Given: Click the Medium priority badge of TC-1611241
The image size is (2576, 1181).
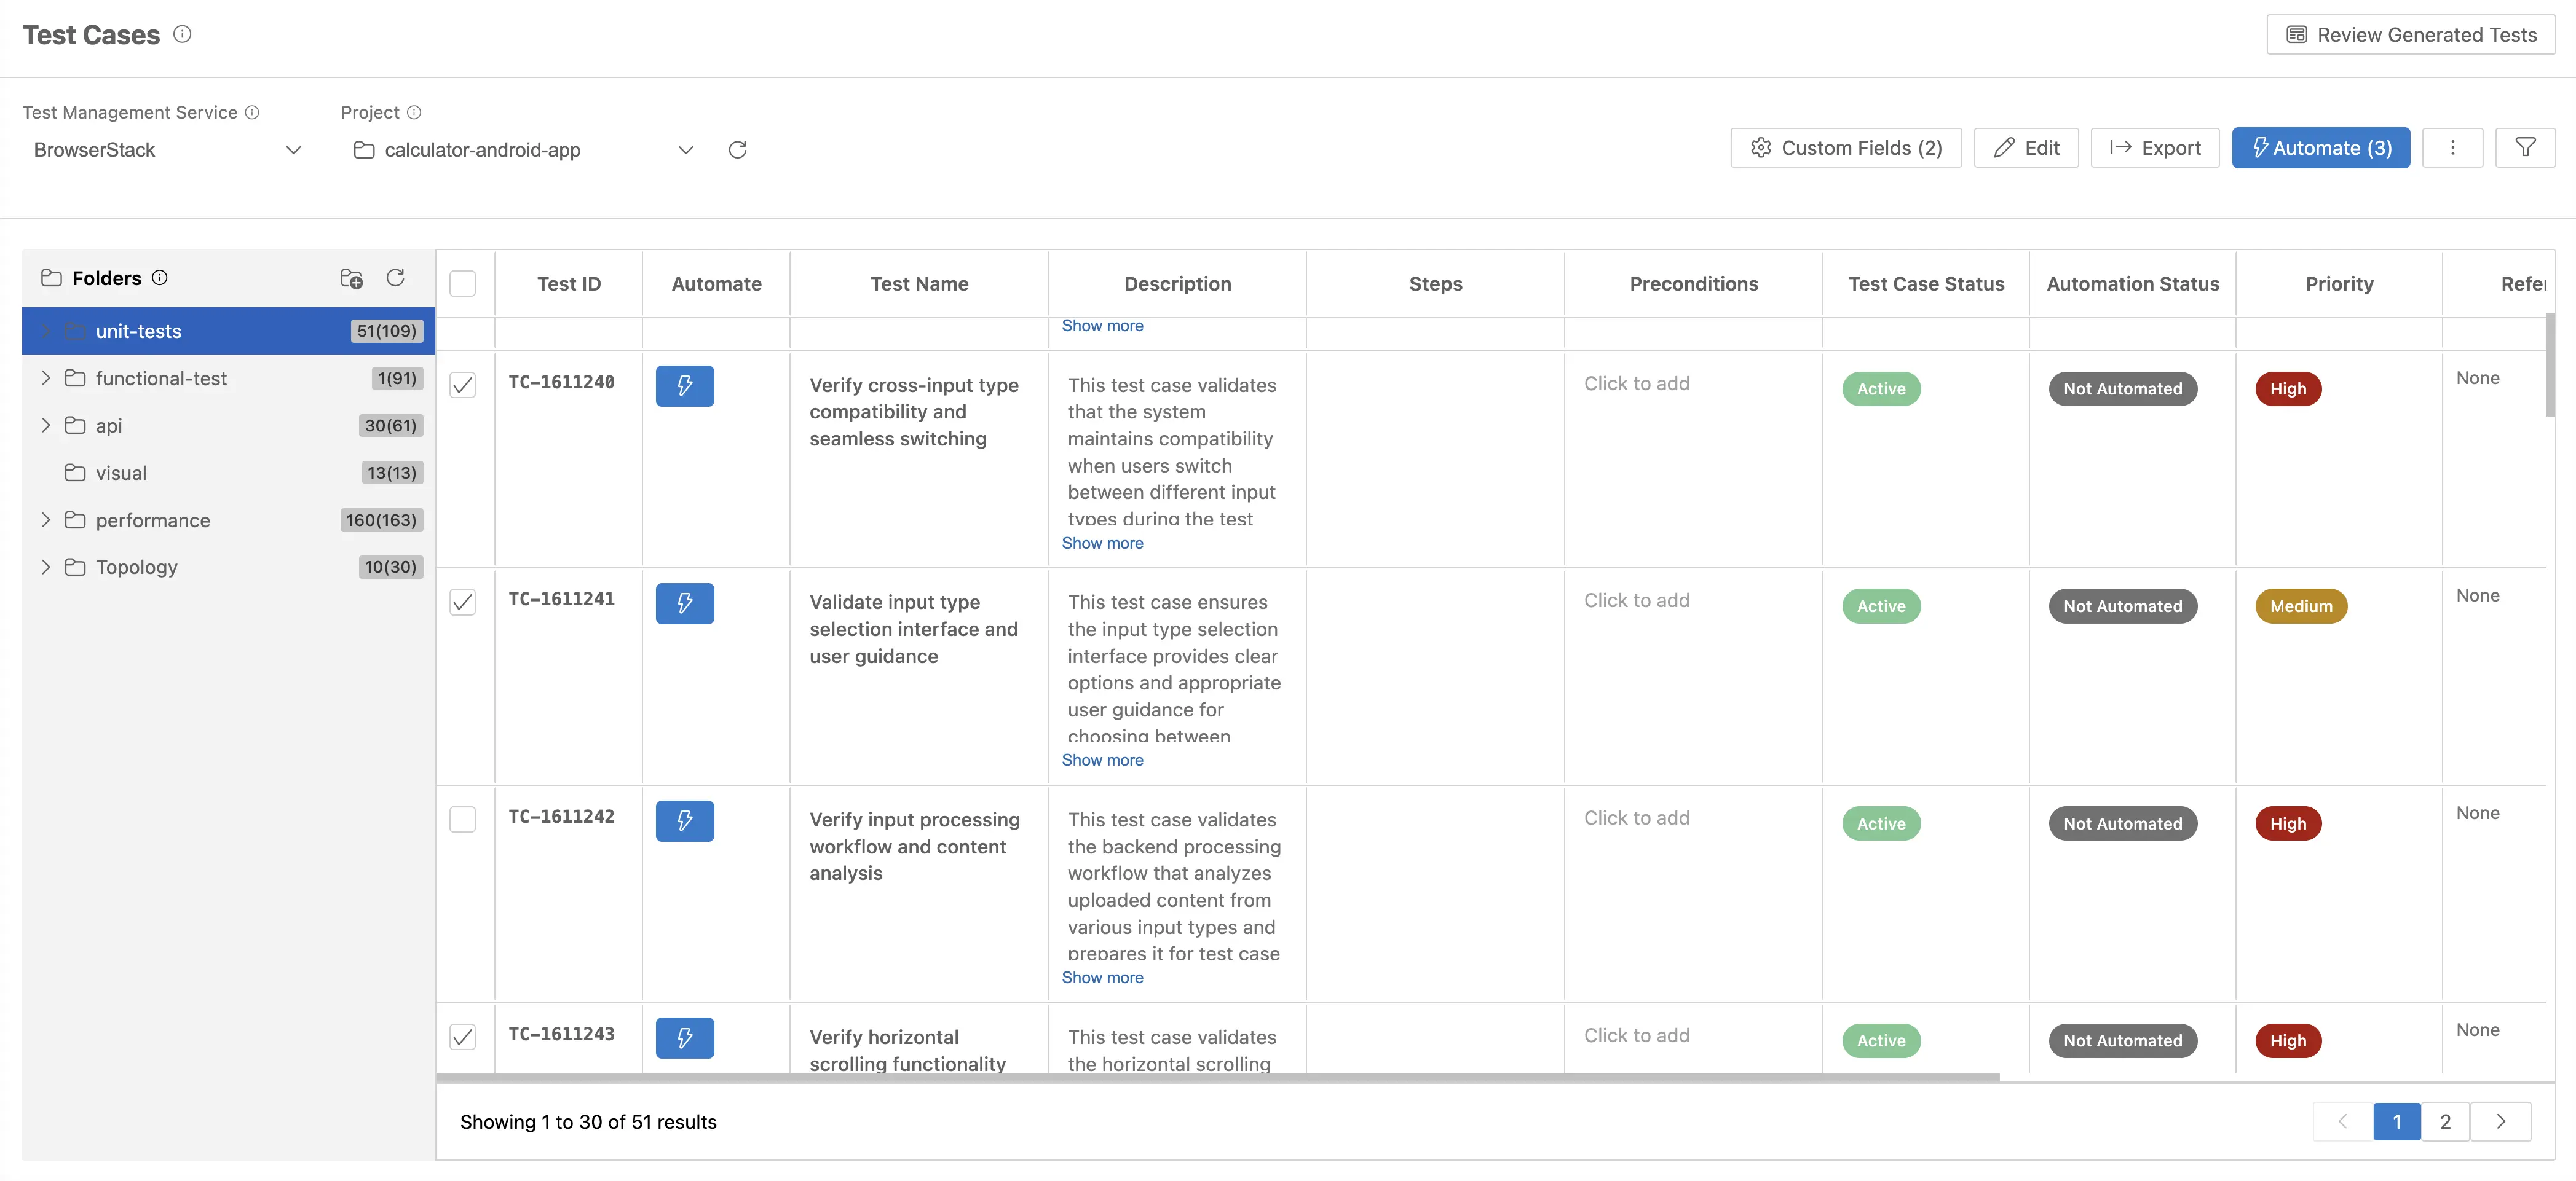Looking at the screenshot, I should pyautogui.click(x=2301, y=605).
